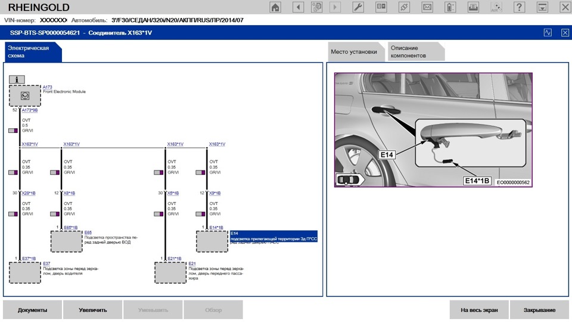This screenshot has width=572, height=322.
Task: Open the envelope messages icon
Action: 427,7
